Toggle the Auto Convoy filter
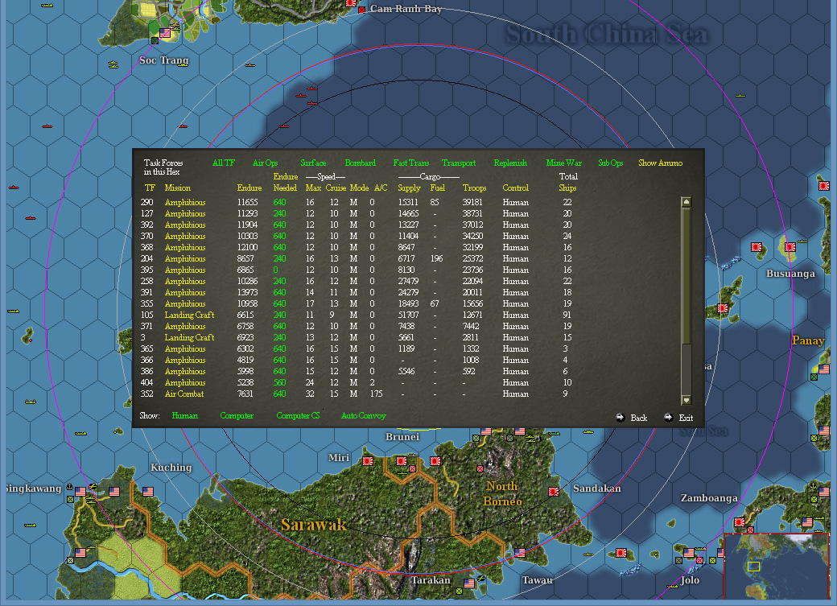 point(364,415)
